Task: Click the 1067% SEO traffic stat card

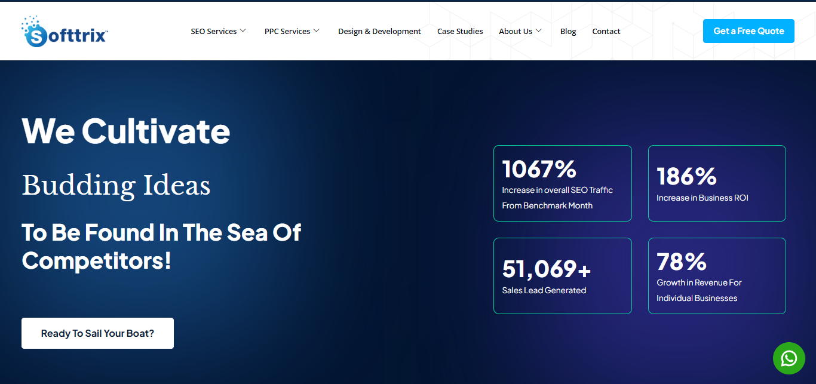Action: pyautogui.click(x=562, y=183)
